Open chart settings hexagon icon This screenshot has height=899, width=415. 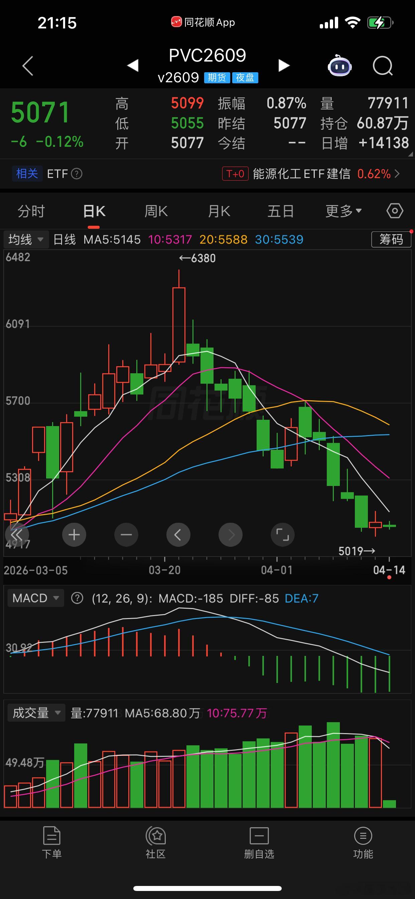coord(395,211)
